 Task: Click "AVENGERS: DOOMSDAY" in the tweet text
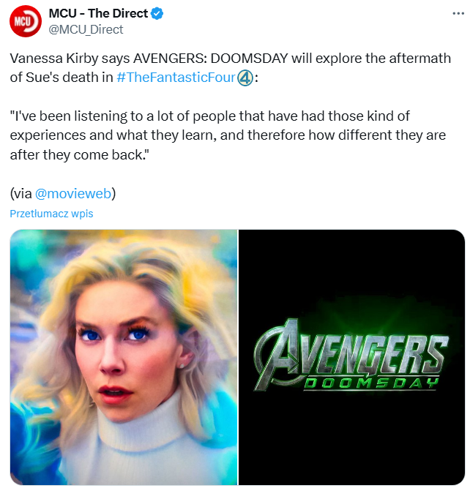[211, 59]
